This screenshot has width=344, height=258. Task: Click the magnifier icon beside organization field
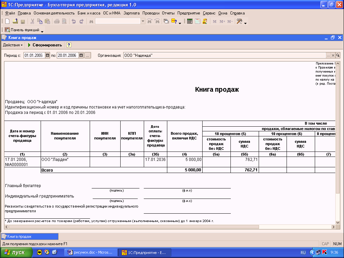[x=338, y=55]
